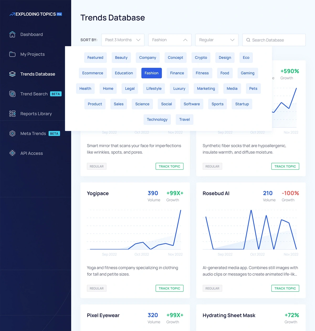
Task: Navigate to Meta Trends
Action: click(33, 133)
